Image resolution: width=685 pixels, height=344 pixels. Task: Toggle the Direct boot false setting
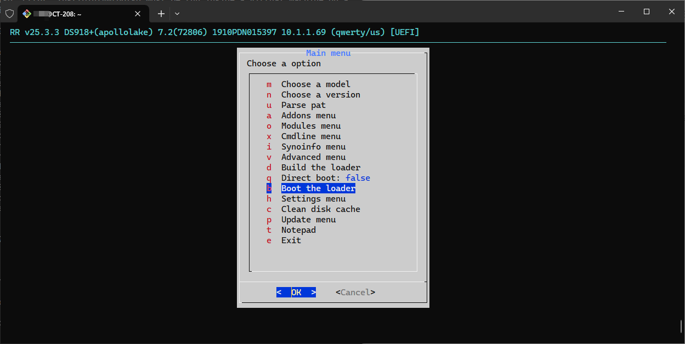click(x=325, y=178)
